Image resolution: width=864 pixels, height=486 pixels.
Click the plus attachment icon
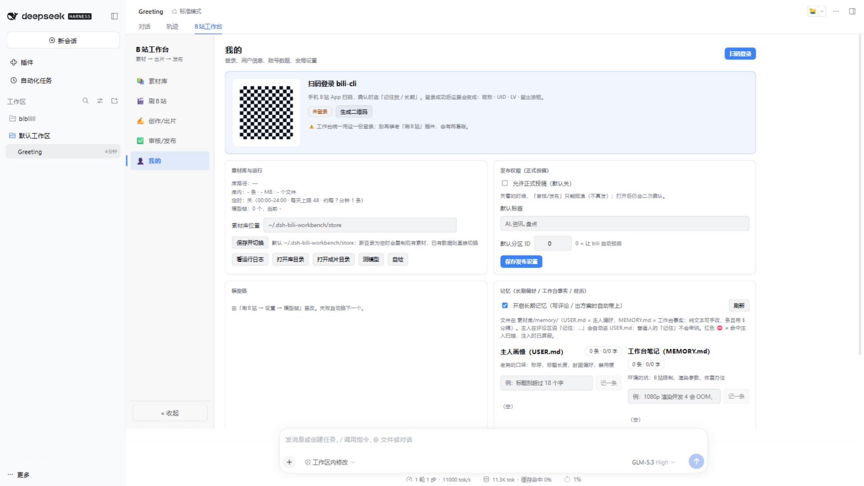click(x=289, y=462)
